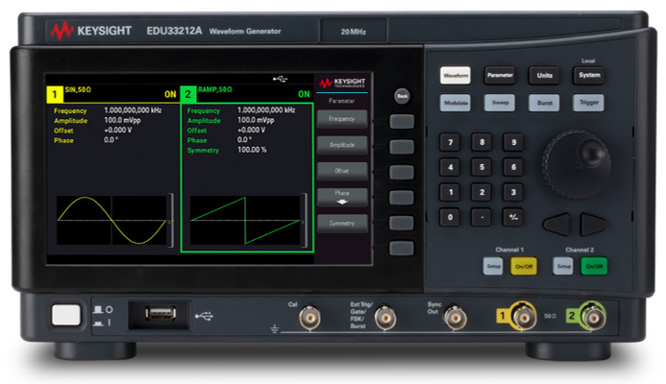Click channel 1 ON status indicator

(170, 95)
